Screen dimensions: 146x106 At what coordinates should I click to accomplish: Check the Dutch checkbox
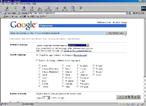[40, 81]
